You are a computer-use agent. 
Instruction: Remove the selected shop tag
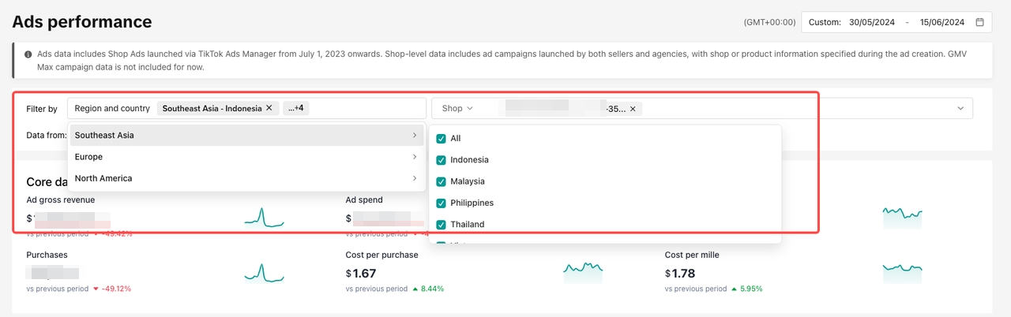click(x=632, y=109)
